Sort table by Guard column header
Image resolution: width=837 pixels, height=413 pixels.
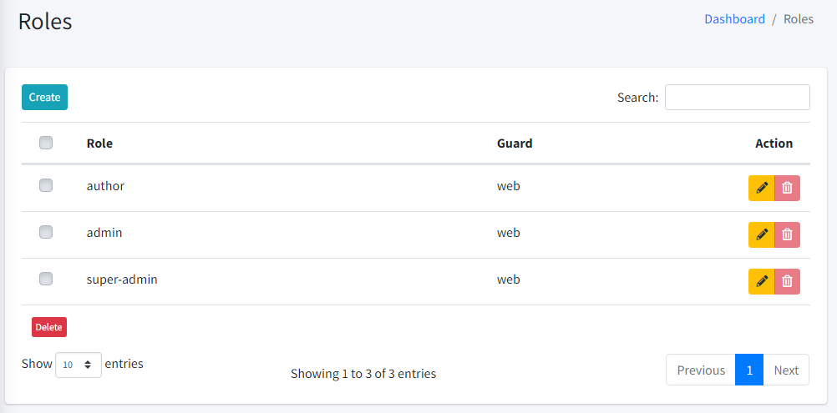pyautogui.click(x=515, y=144)
